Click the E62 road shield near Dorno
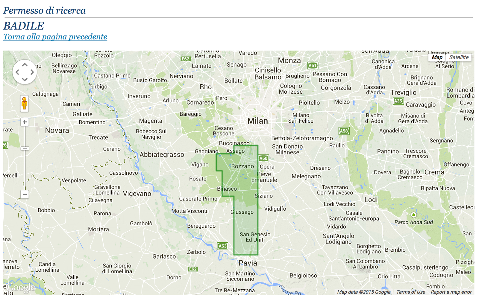 (x=193, y=269)
